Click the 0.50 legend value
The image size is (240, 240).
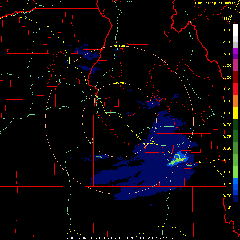[227, 101]
